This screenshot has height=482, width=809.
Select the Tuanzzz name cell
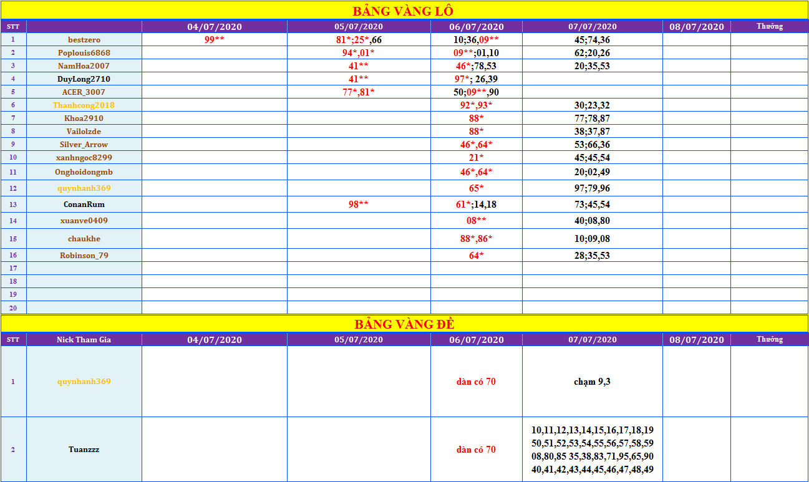click(x=84, y=450)
